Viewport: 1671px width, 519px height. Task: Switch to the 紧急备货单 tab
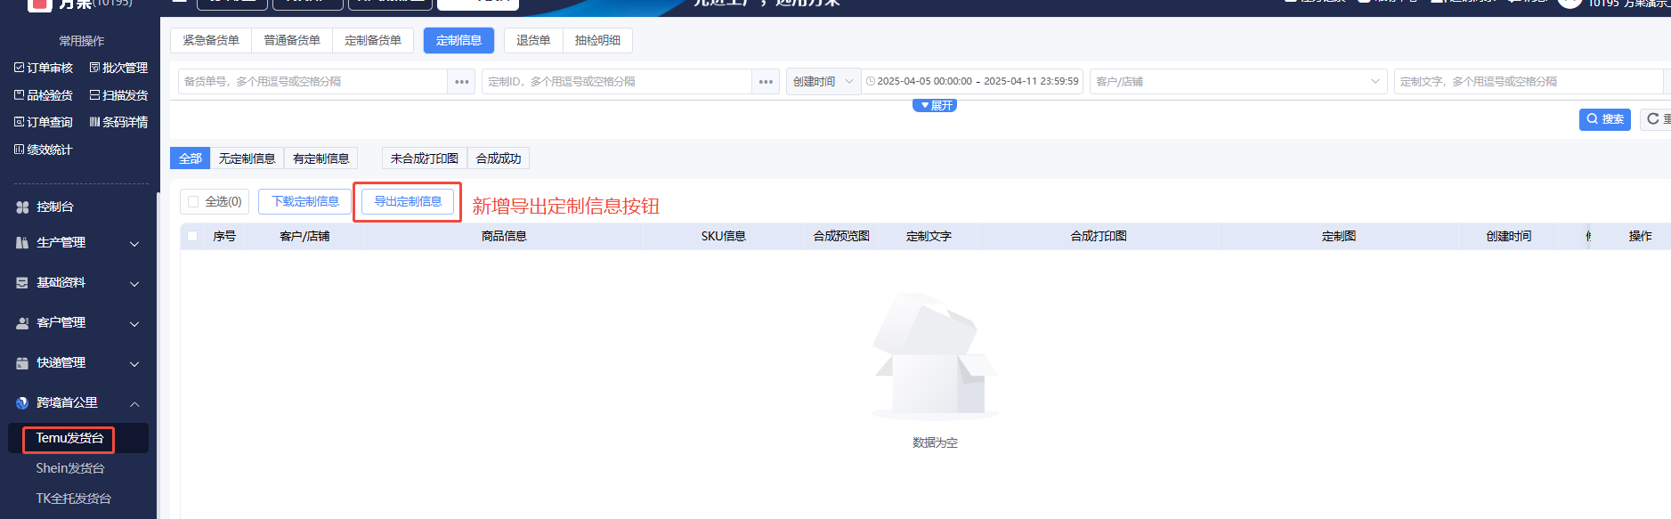point(211,41)
